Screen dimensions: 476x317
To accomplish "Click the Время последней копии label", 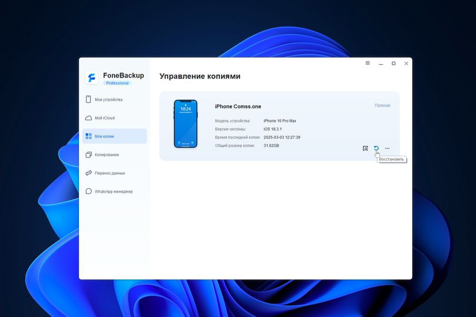I will click(238, 137).
